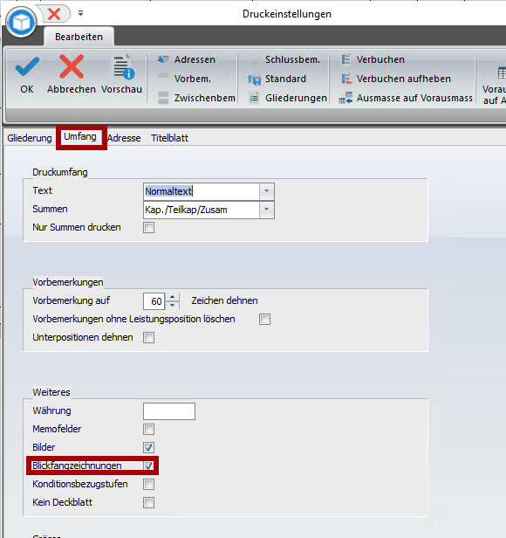
Task: Open the Summen dropdown arrow
Action: click(x=267, y=210)
